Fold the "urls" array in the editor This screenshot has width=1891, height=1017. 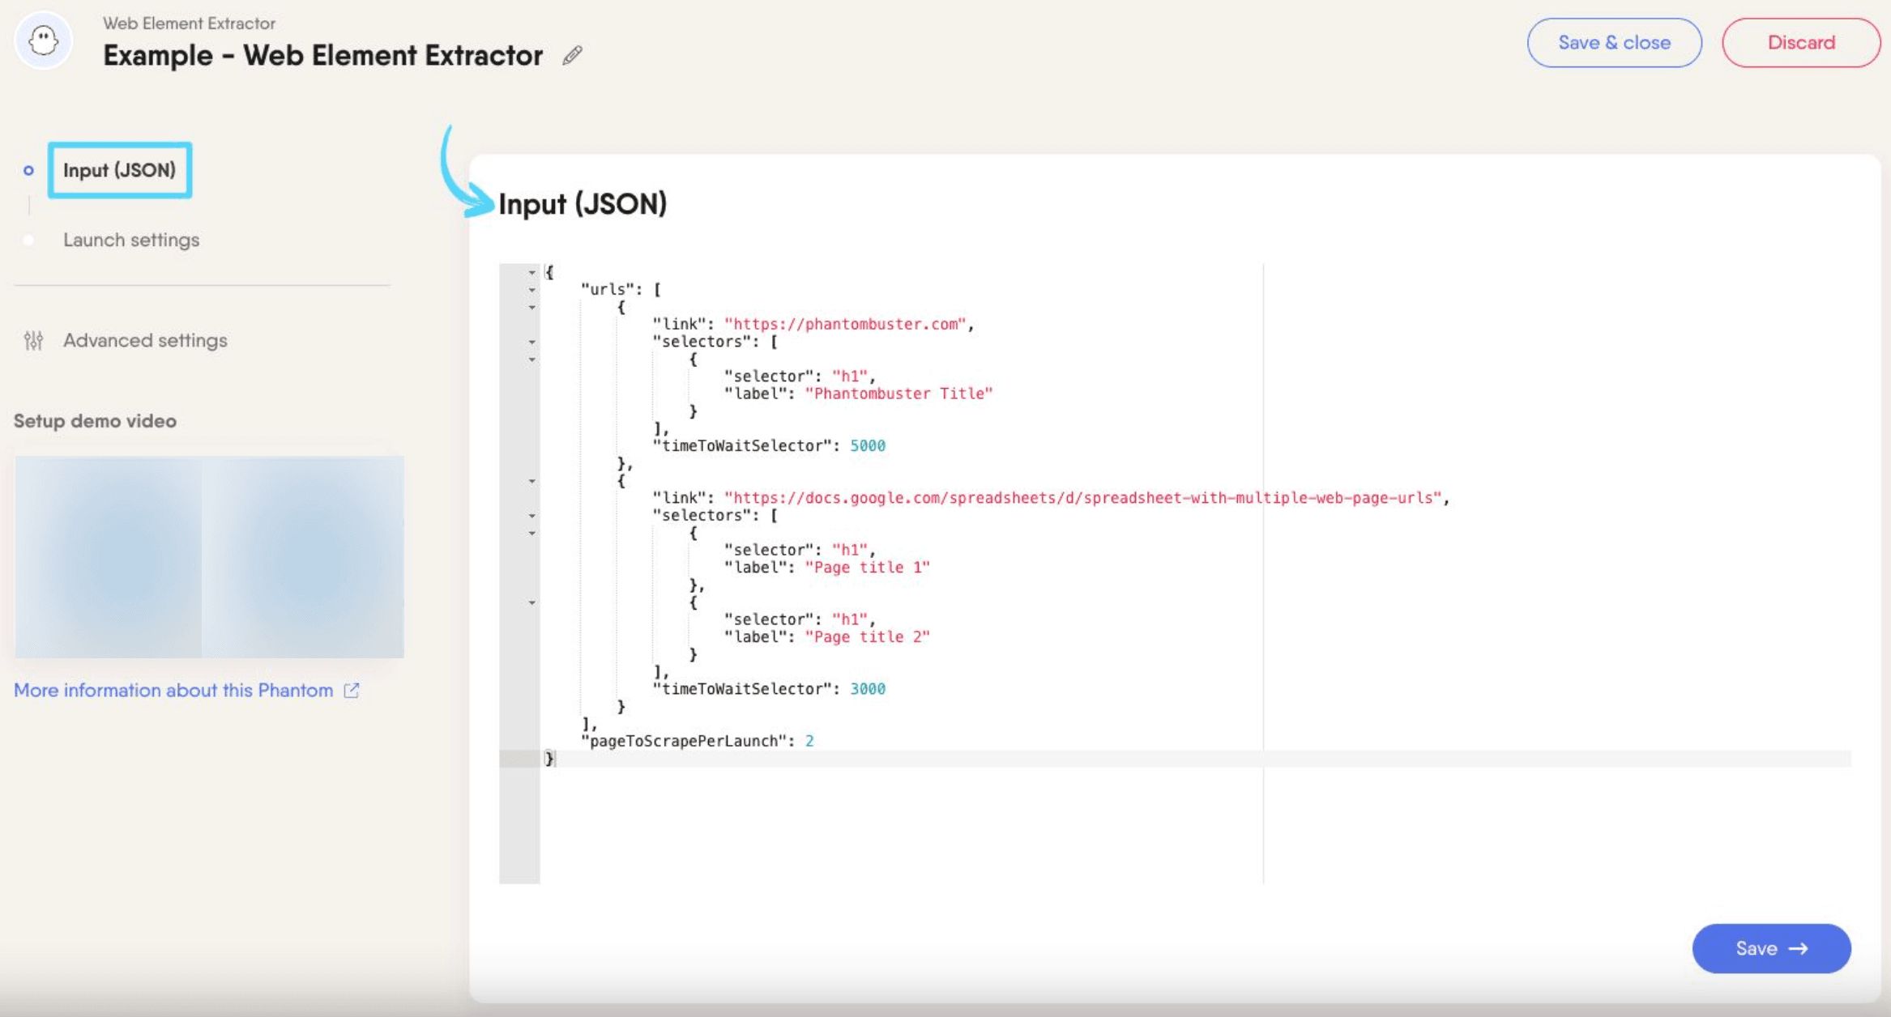tap(531, 290)
